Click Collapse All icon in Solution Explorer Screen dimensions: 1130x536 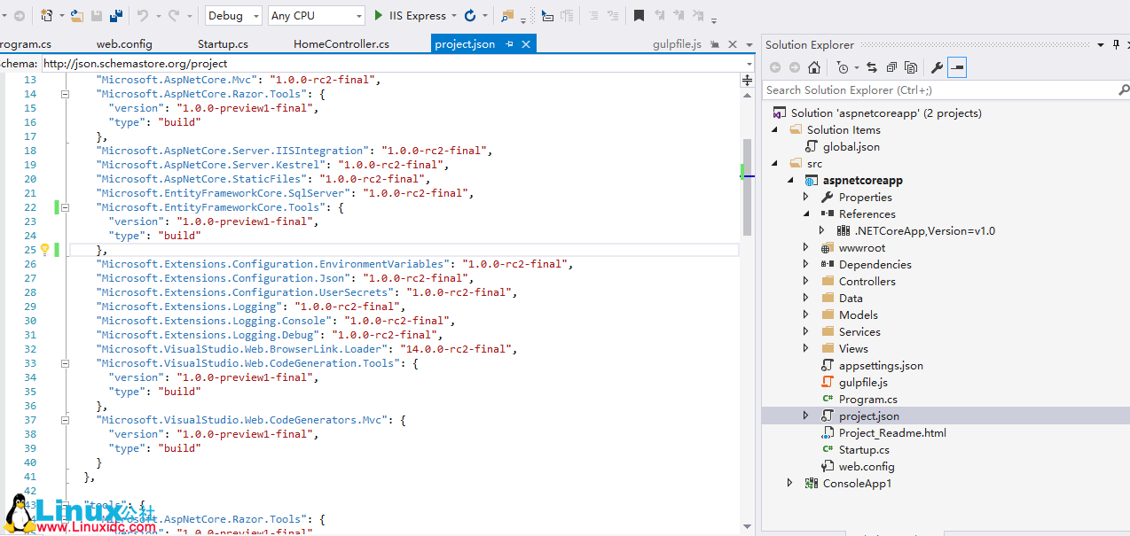pos(891,67)
